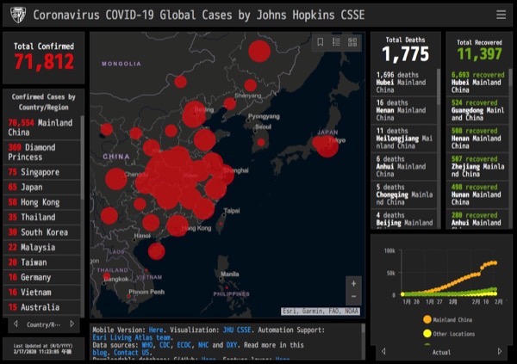517x364 pixels.
Task: Select the 1,696 deaths Hubei entry
Action: point(404,83)
